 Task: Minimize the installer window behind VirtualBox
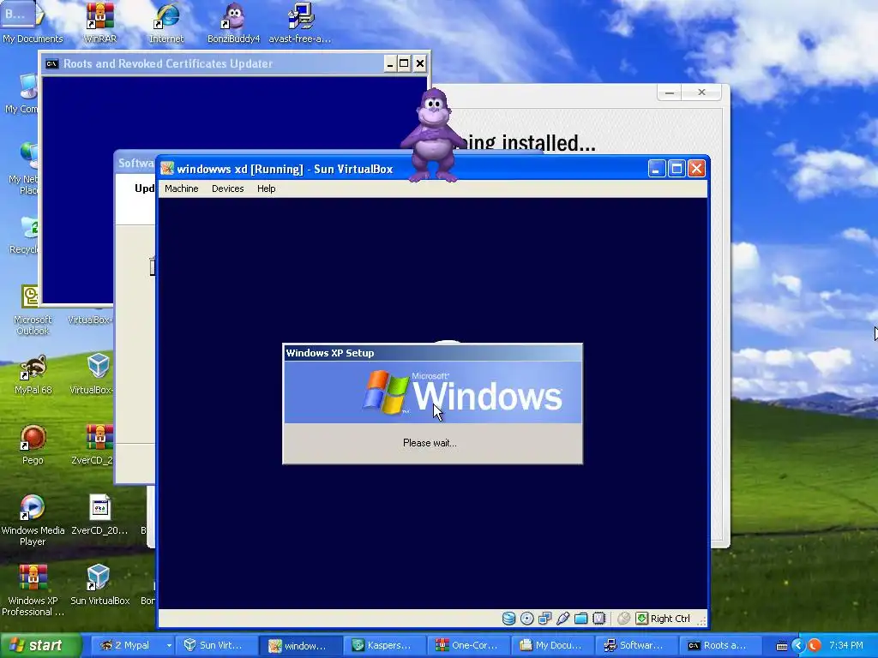tap(669, 93)
